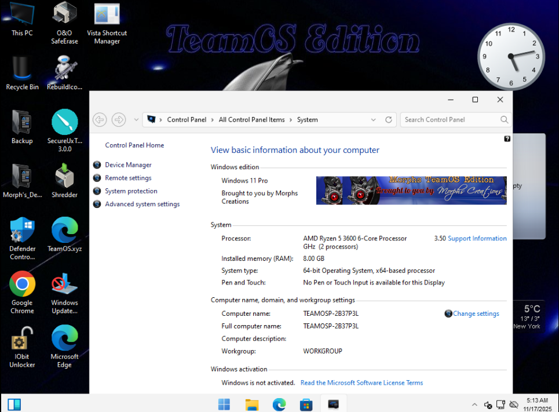Click the help question mark icon
This screenshot has height=412, width=559.
coord(507,139)
